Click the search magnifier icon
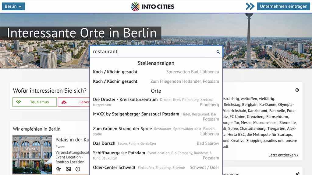The image size is (312, 175). 218,52
